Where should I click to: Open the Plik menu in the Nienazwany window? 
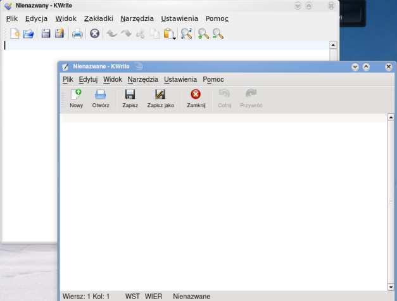11,18
